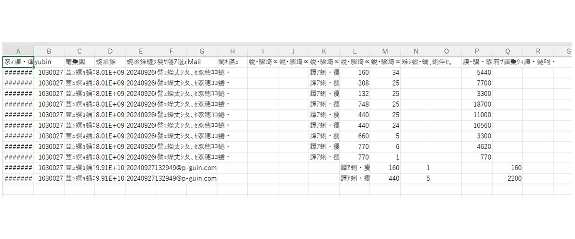Image resolution: width=575 pixels, height=239 pixels.
Task: Click column G header
Action: click(x=202, y=51)
